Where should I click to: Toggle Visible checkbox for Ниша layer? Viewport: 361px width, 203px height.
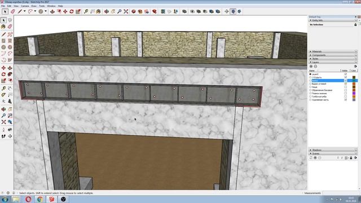tap(346, 87)
